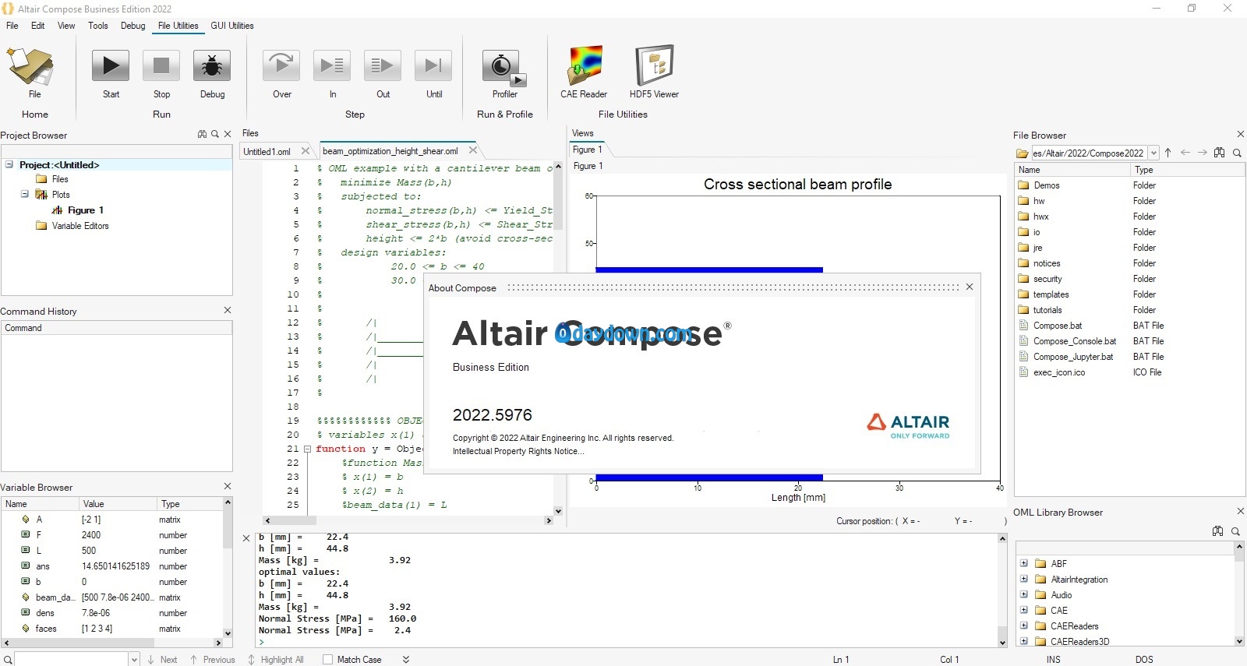The image size is (1247, 666).
Task: Click search magnifier in bottom find bar
Action: click(x=7, y=660)
